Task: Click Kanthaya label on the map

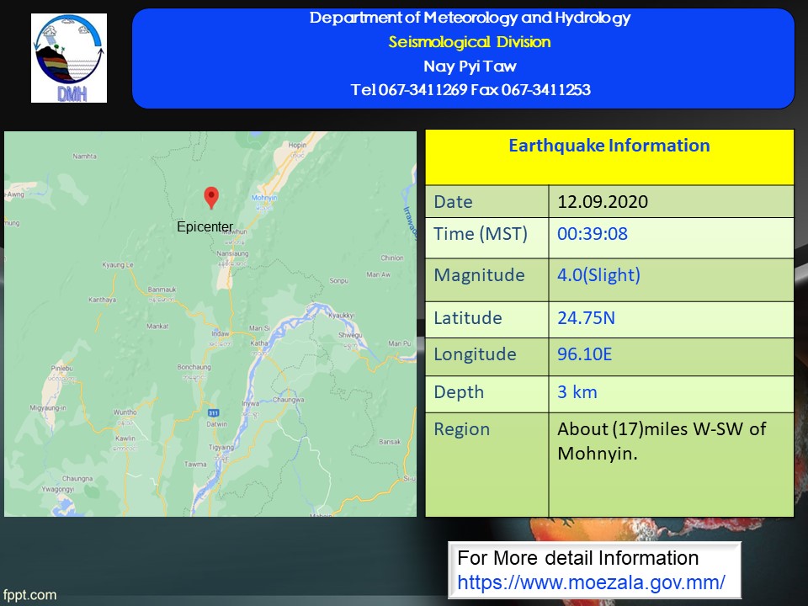Action: 102,300
